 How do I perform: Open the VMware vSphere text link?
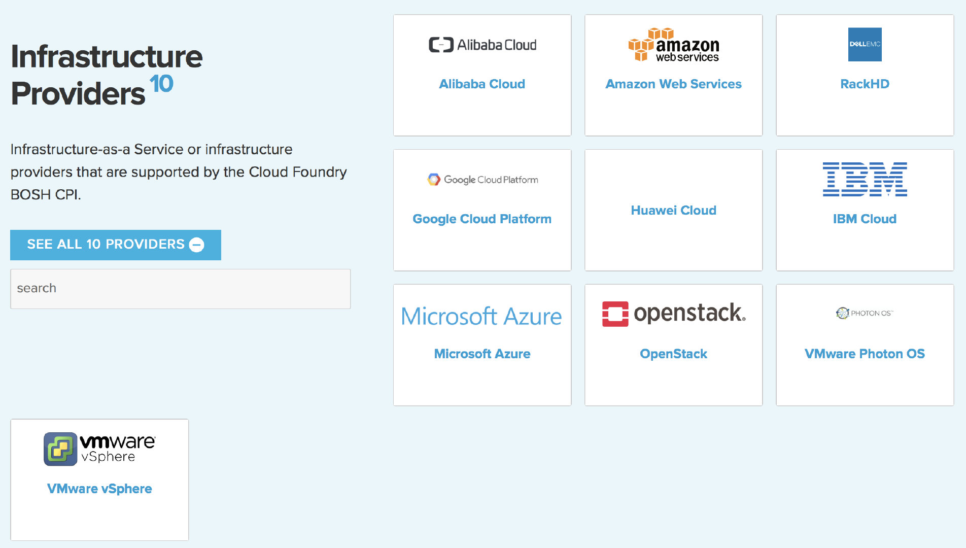pos(99,489)
